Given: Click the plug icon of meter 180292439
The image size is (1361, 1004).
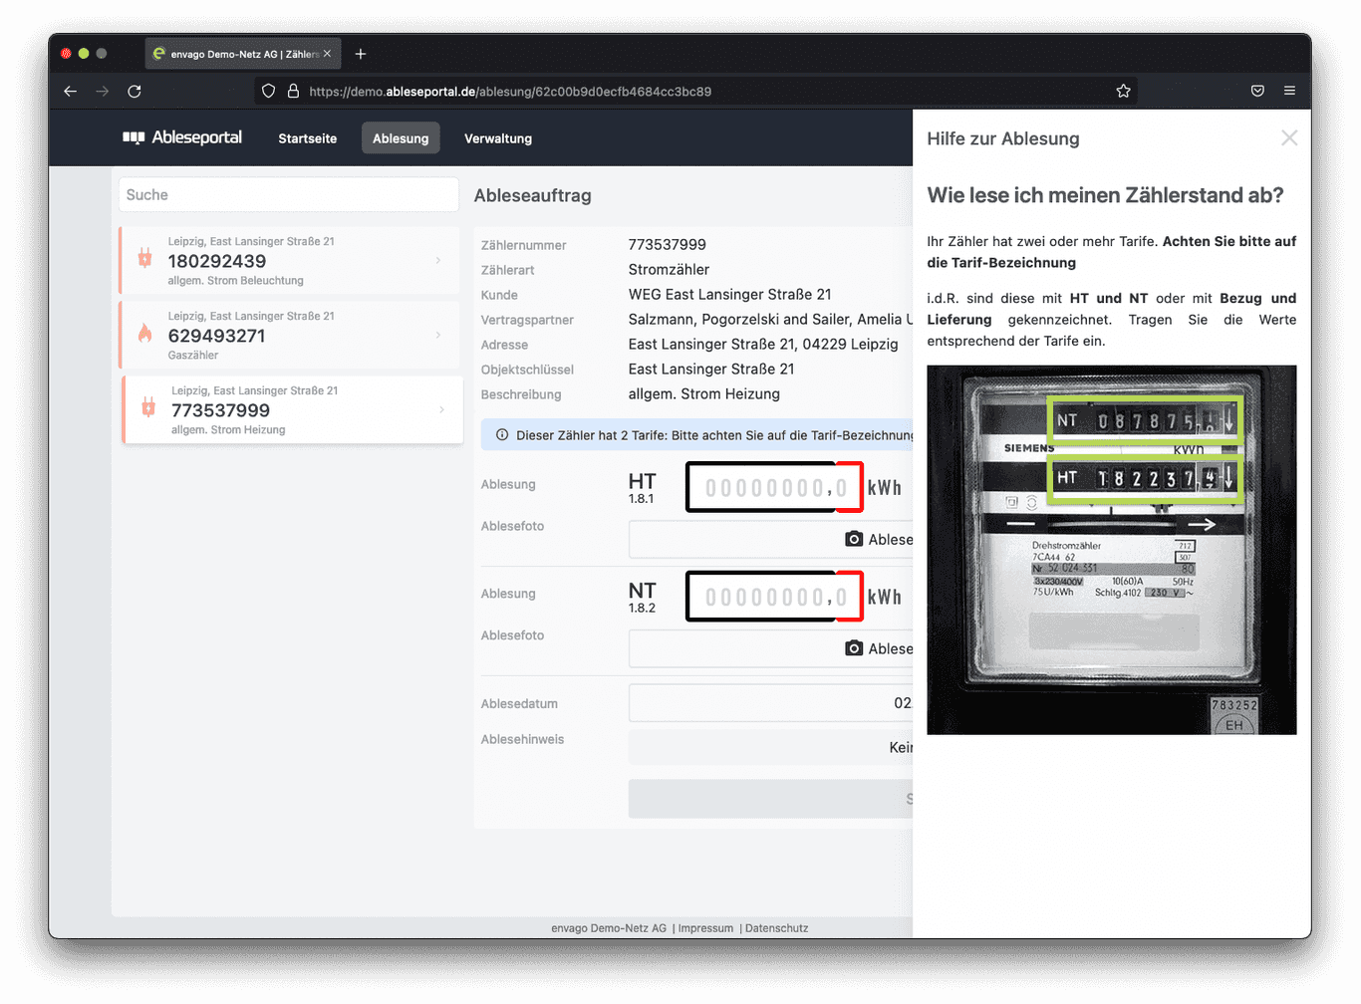Looking at the screenshot, I should click(145, 259).
